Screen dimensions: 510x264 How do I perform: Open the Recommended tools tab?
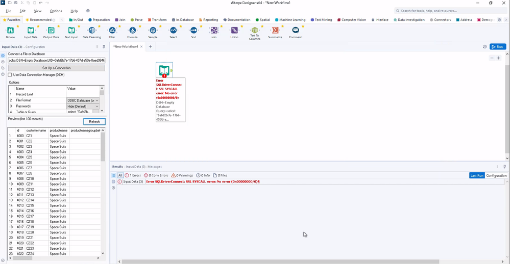pyautogui.click(x=40, y=20)
